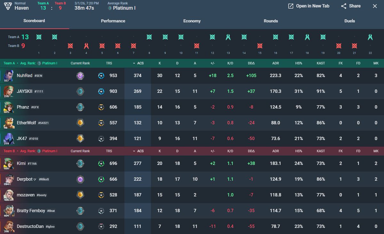This screenshot has height=234, width=384.
Task: Click Team A KAST column header
Action: pos(321,63)
